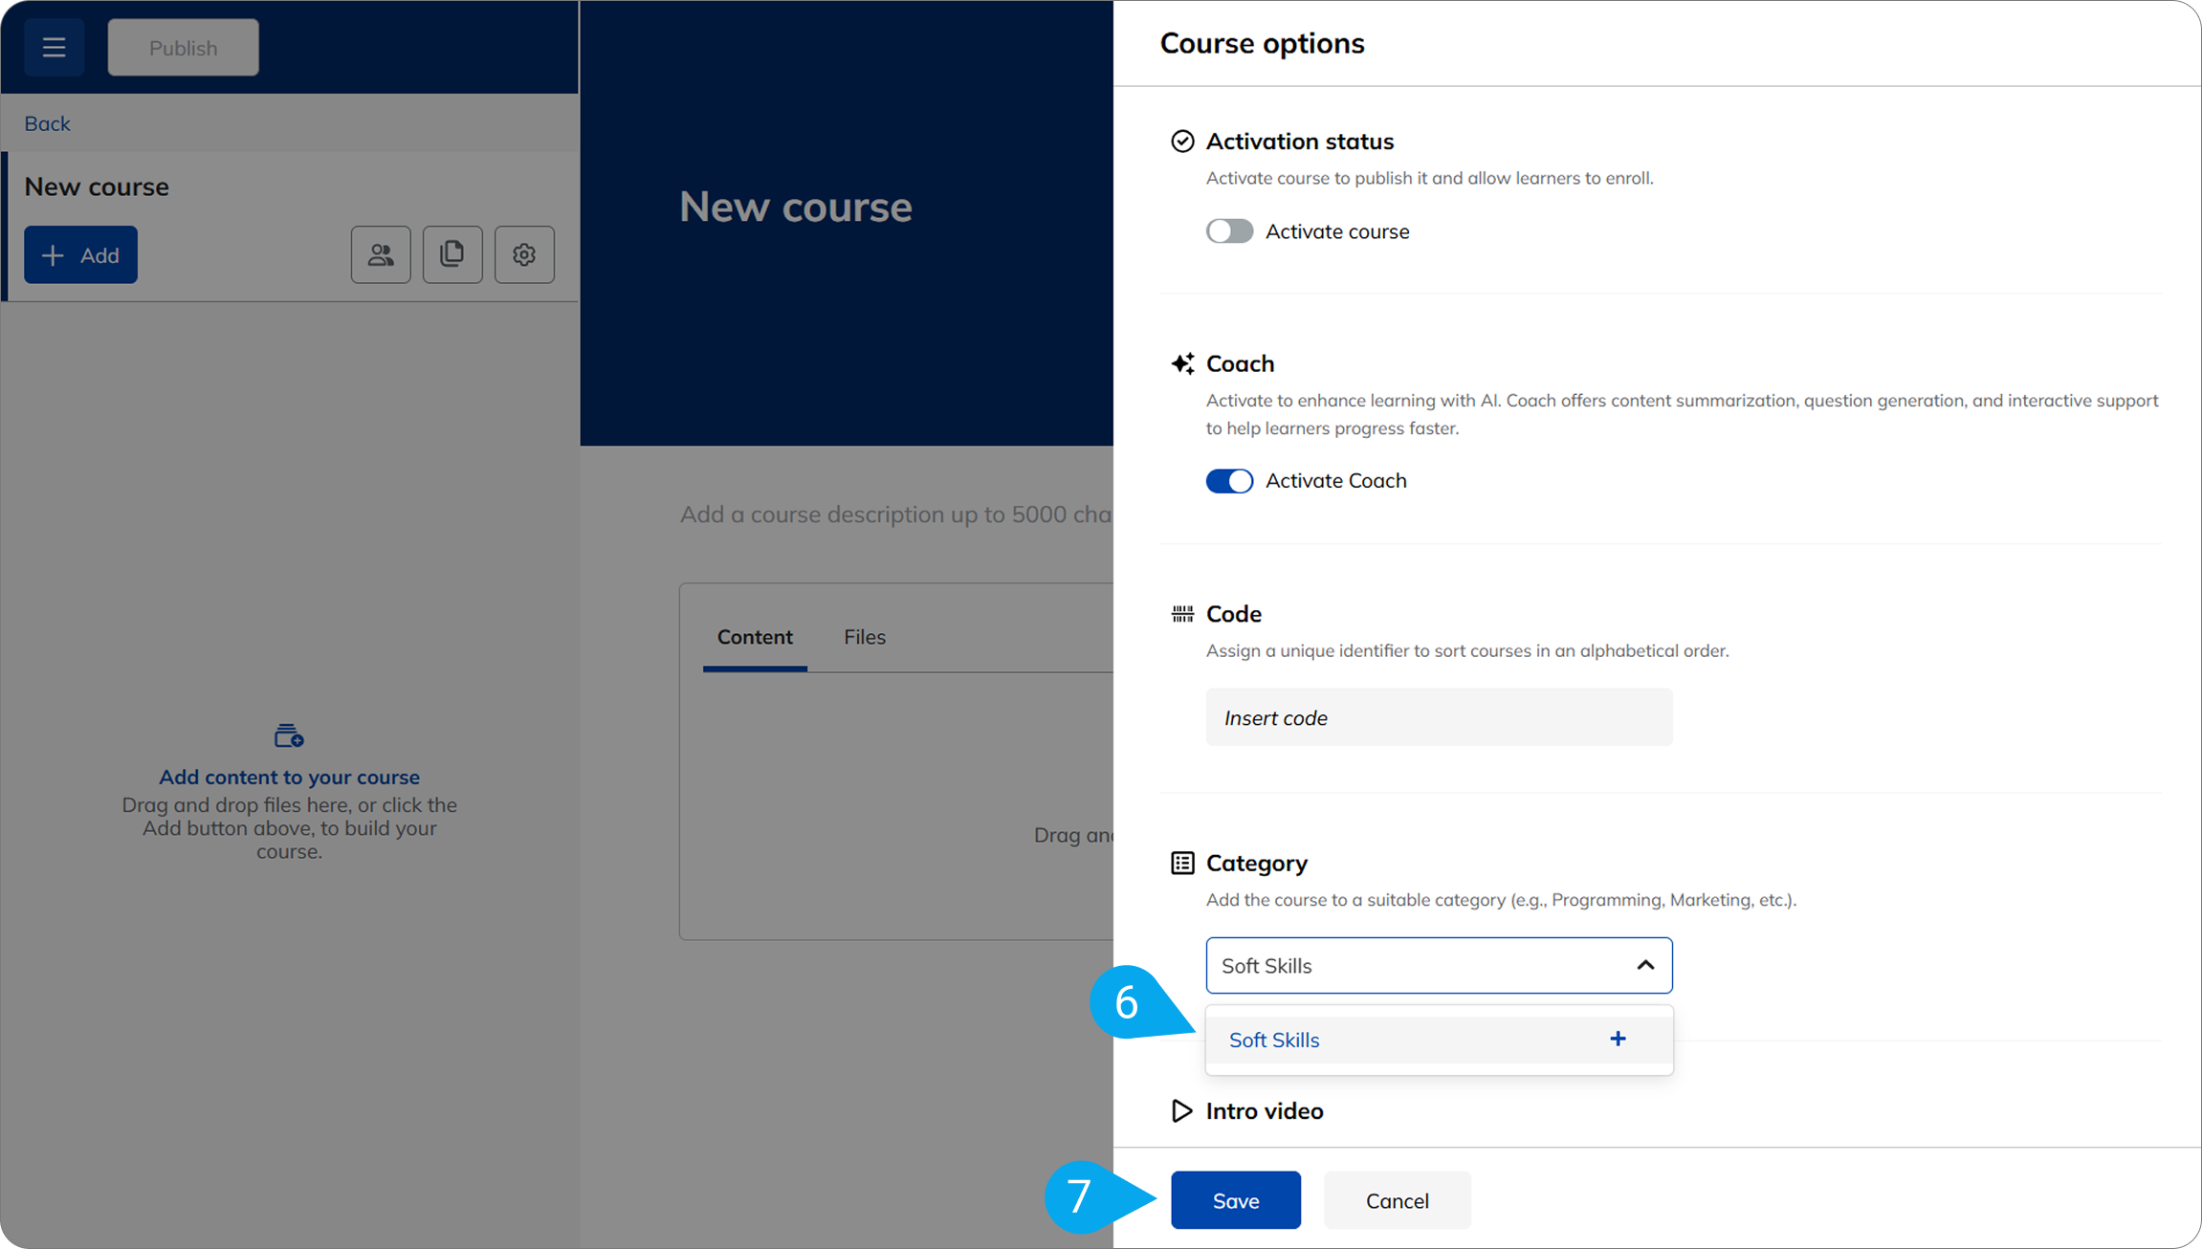Click the add content folder icon
This screenshot has height=1249, width=2202.
[288, 735]
